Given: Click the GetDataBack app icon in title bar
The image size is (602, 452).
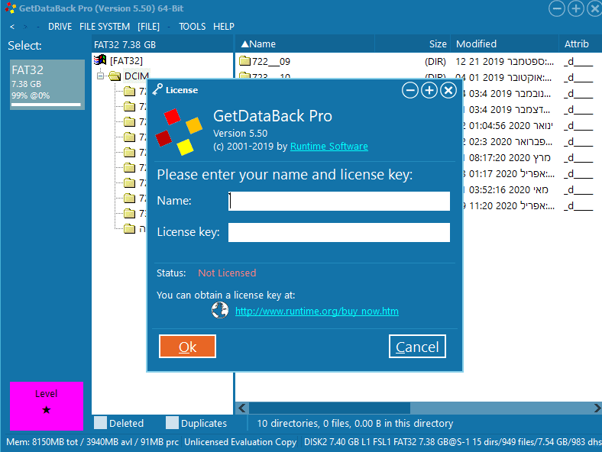Looking at the screenshot, I should click(x=11, y=8).
